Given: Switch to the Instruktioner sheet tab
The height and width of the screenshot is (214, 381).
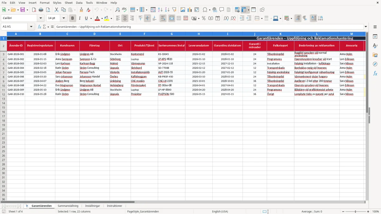Looking at the screenshot, I should click(x=115, y=206).
